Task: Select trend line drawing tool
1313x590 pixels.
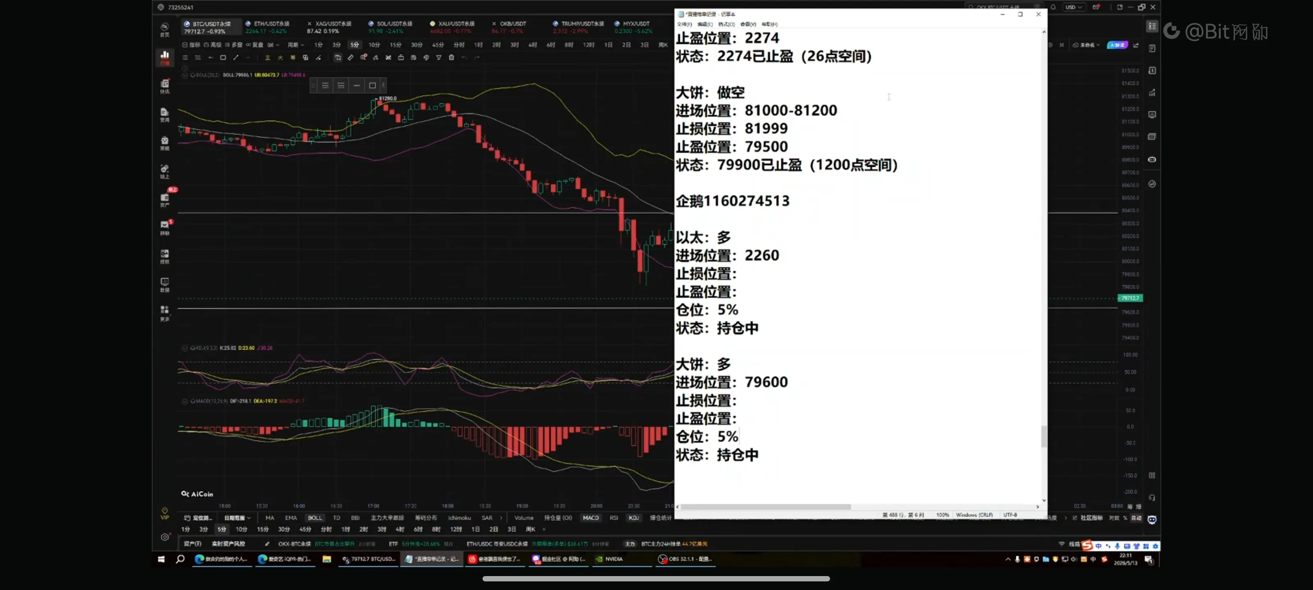Action: point(236,57)
